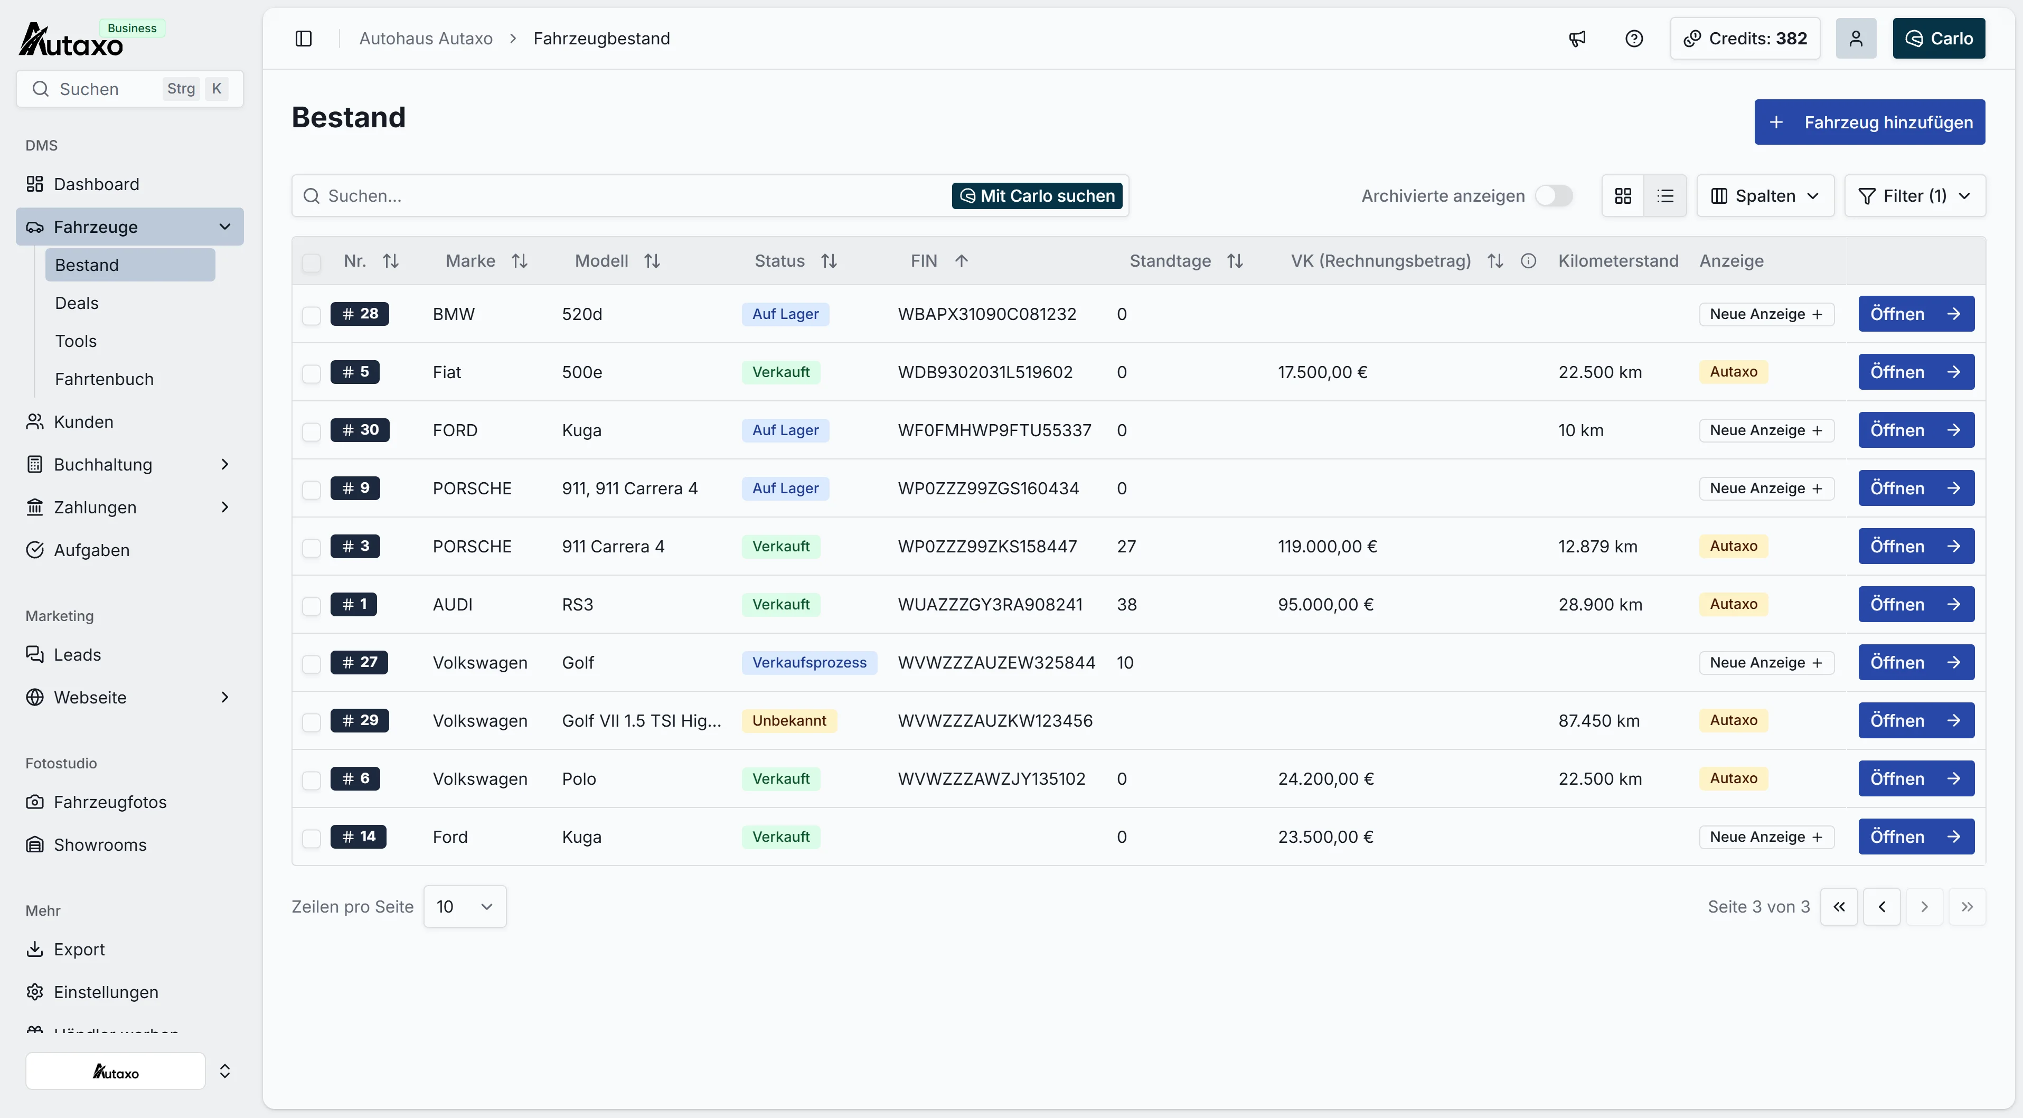
Task: Select the Bestand submenu item
Action: coord(130,265)
